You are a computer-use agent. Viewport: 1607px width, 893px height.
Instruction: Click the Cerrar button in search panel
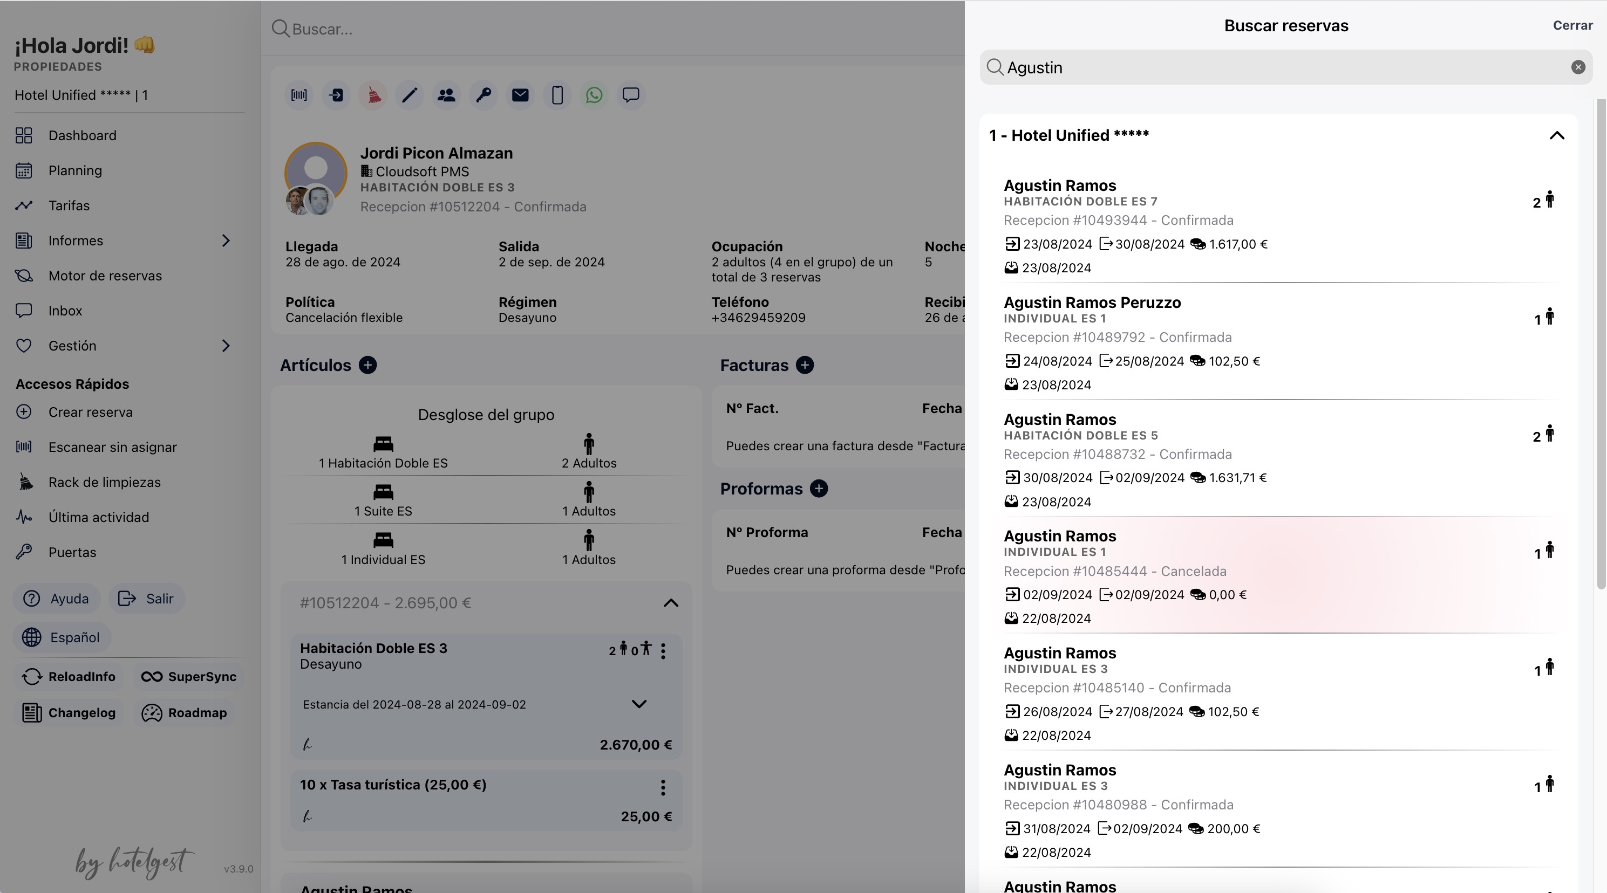click(x=1572, y=25)
